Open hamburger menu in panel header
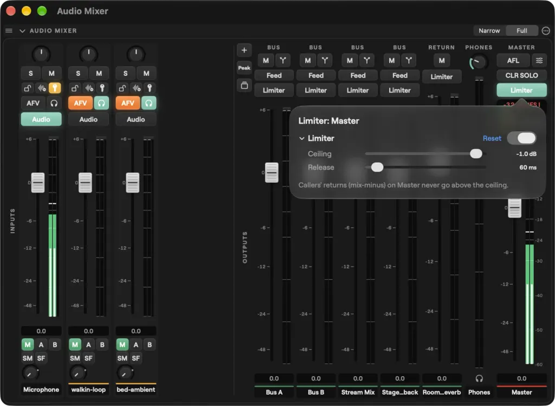The height and width of the screenshot is (406, 555). (9, 31)
